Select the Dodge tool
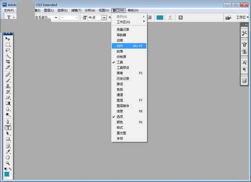 tap(8, 115)
